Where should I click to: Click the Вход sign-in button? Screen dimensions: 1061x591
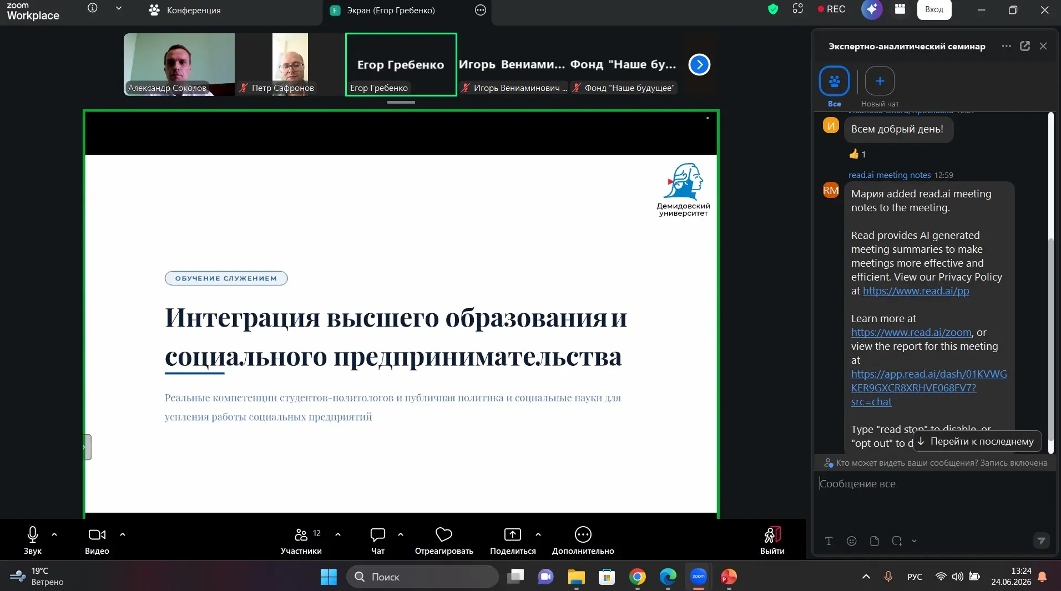coord(934,9)
